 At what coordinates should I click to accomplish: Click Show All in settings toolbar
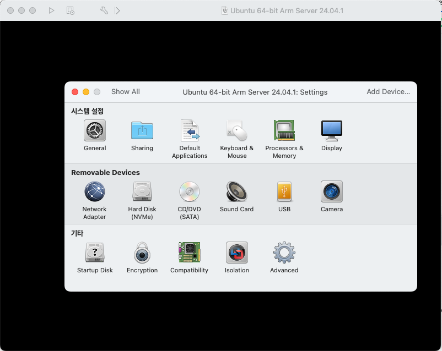pos(126,92)
